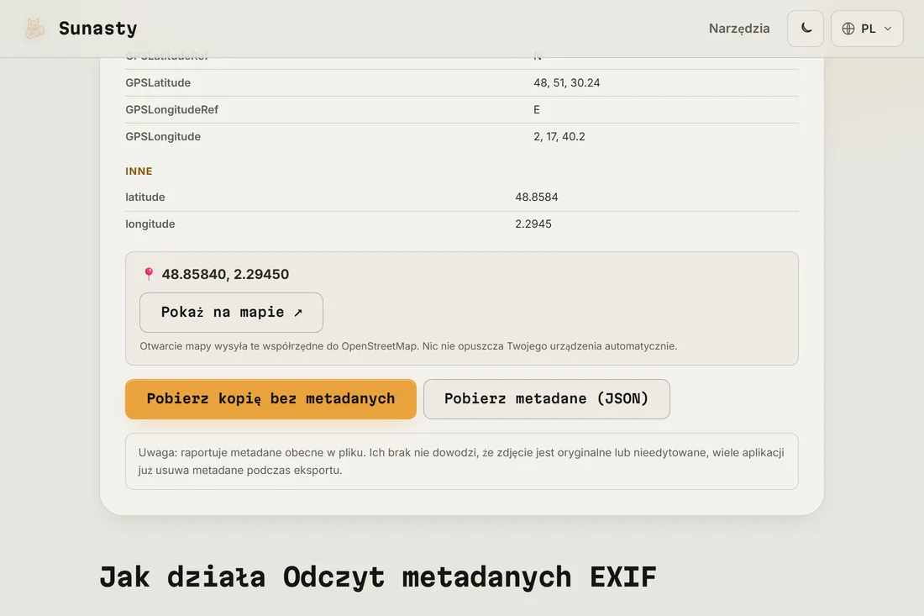This screenshot has height=616, width=924.
Task: Click the GPSLatitude value 48, 51, 30.24
Action: [x=566, y=82]
